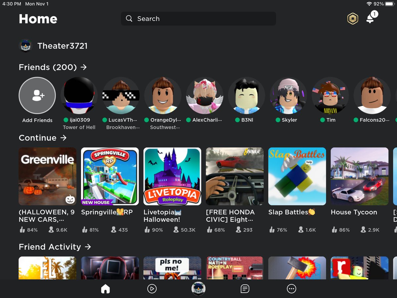The width and height of the screenshot is (397, 298).
Task: Open the hammer game in Friend Activity
Action: [x=297, y=268]
